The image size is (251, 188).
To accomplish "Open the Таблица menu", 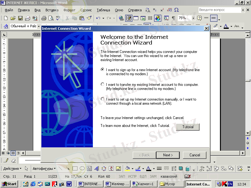I will click(103, 10).
